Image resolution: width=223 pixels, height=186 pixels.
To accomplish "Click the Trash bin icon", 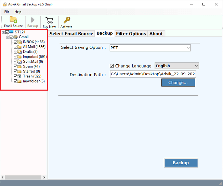I will pos(19,76).
